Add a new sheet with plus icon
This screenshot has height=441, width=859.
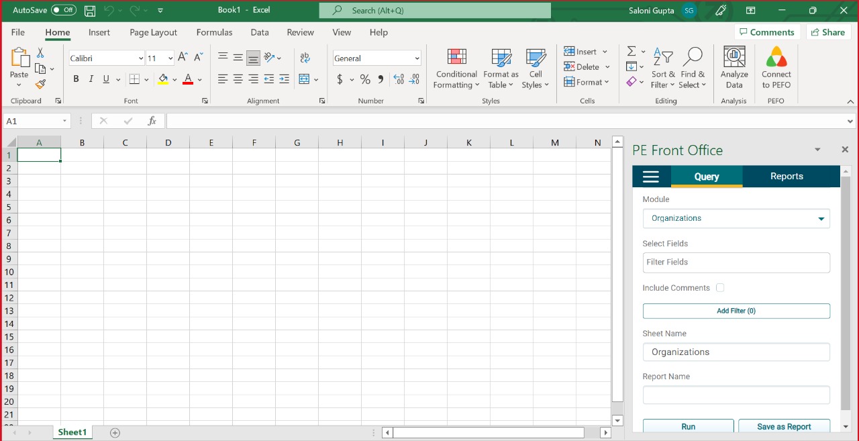115,433
